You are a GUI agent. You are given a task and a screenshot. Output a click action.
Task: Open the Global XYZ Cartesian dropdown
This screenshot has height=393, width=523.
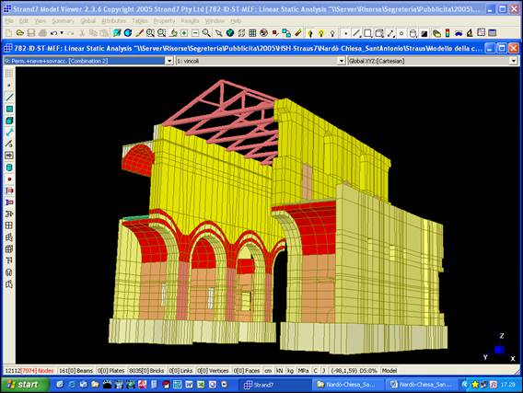coord(514,61)
